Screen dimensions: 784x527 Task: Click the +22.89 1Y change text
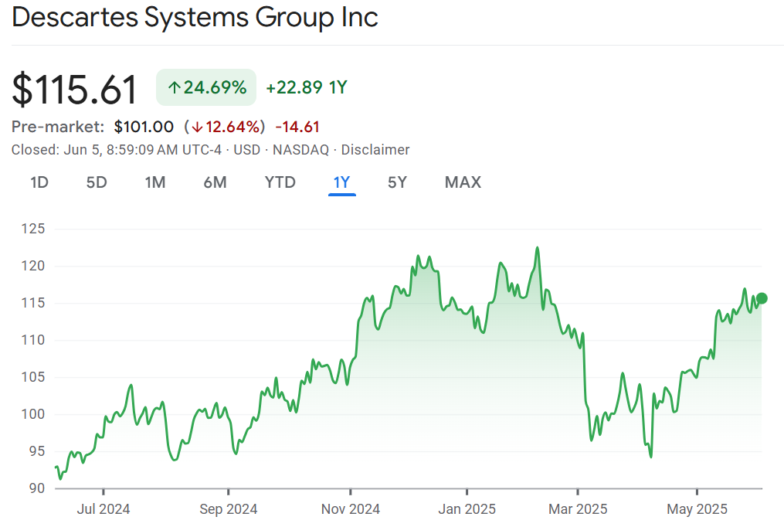(x=307, y=88)
